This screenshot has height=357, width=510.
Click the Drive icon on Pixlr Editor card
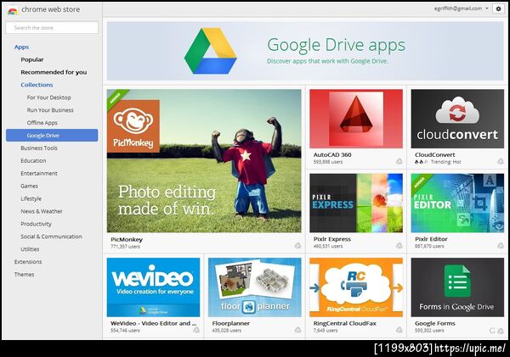coord(501,246)
